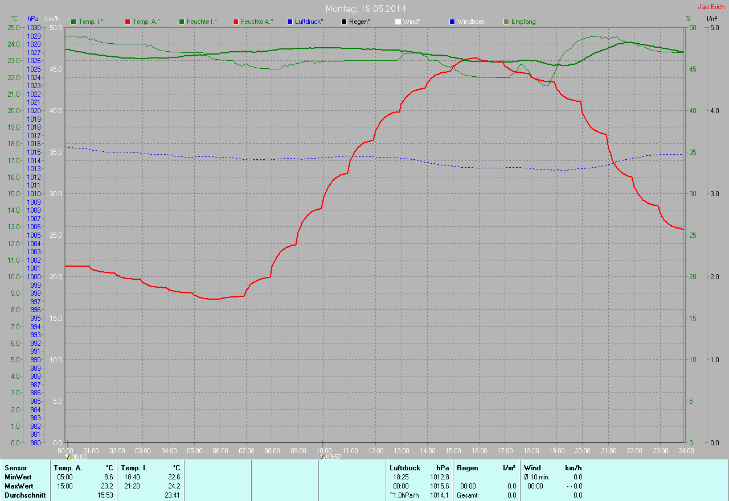The height and width of the screenshot is (501, 729).
Task: Click the white Wind* legend swatch
Action: (x=398, y=22)
